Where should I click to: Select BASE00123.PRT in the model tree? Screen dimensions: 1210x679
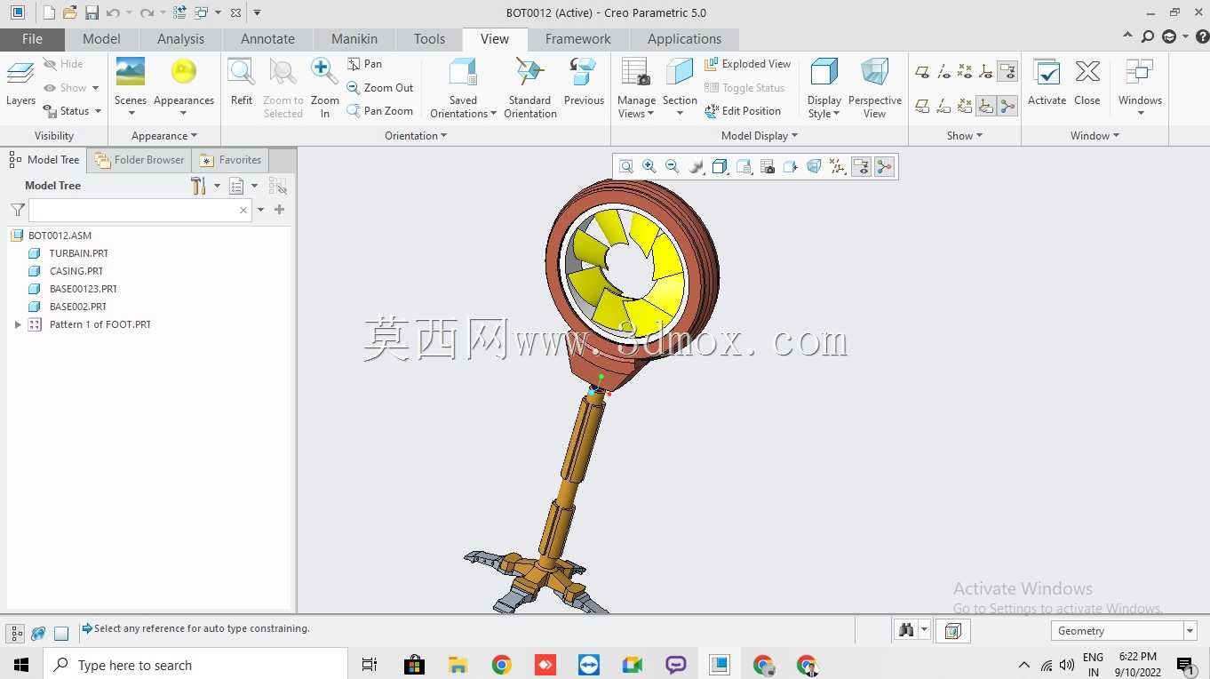click(x=83, y=289)
